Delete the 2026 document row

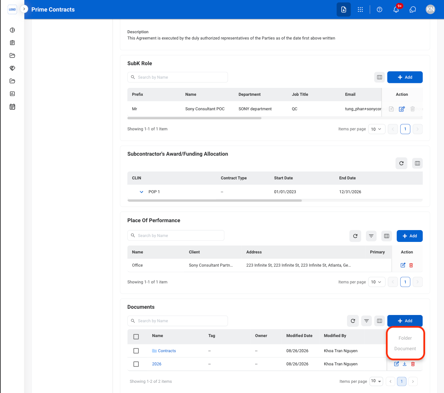(413, 364)
